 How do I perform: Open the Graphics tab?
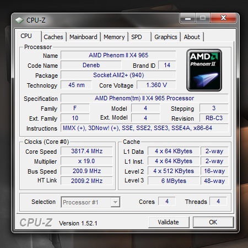click(x=166, y=37)
